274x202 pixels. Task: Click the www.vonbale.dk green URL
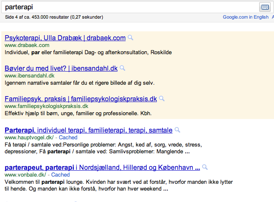tap(25, 174)
